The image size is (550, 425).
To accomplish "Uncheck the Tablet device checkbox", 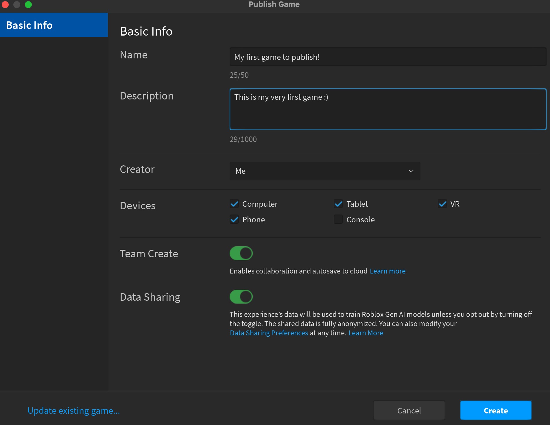I will click(x=338, y=204).
